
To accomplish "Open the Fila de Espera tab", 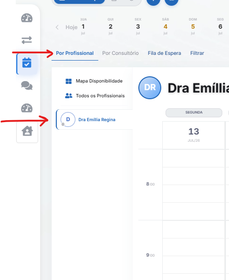I will pyautogui.click(x=164, y=53).
